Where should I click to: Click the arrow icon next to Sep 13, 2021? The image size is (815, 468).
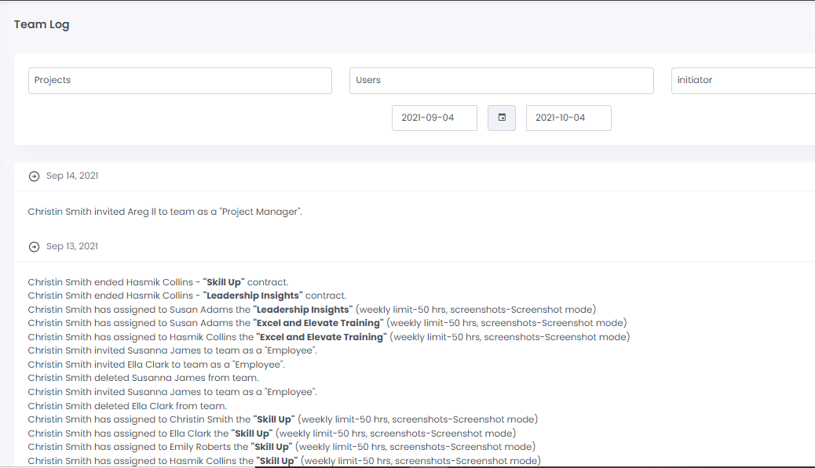click(34, 246)
